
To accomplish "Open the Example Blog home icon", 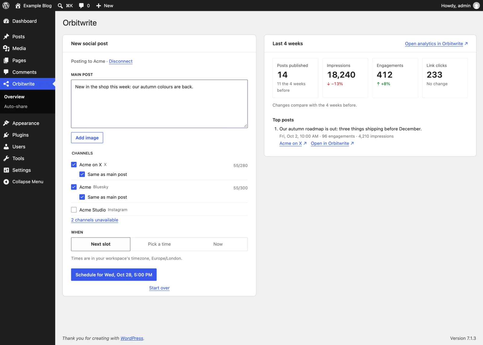I will click(18, 5).
